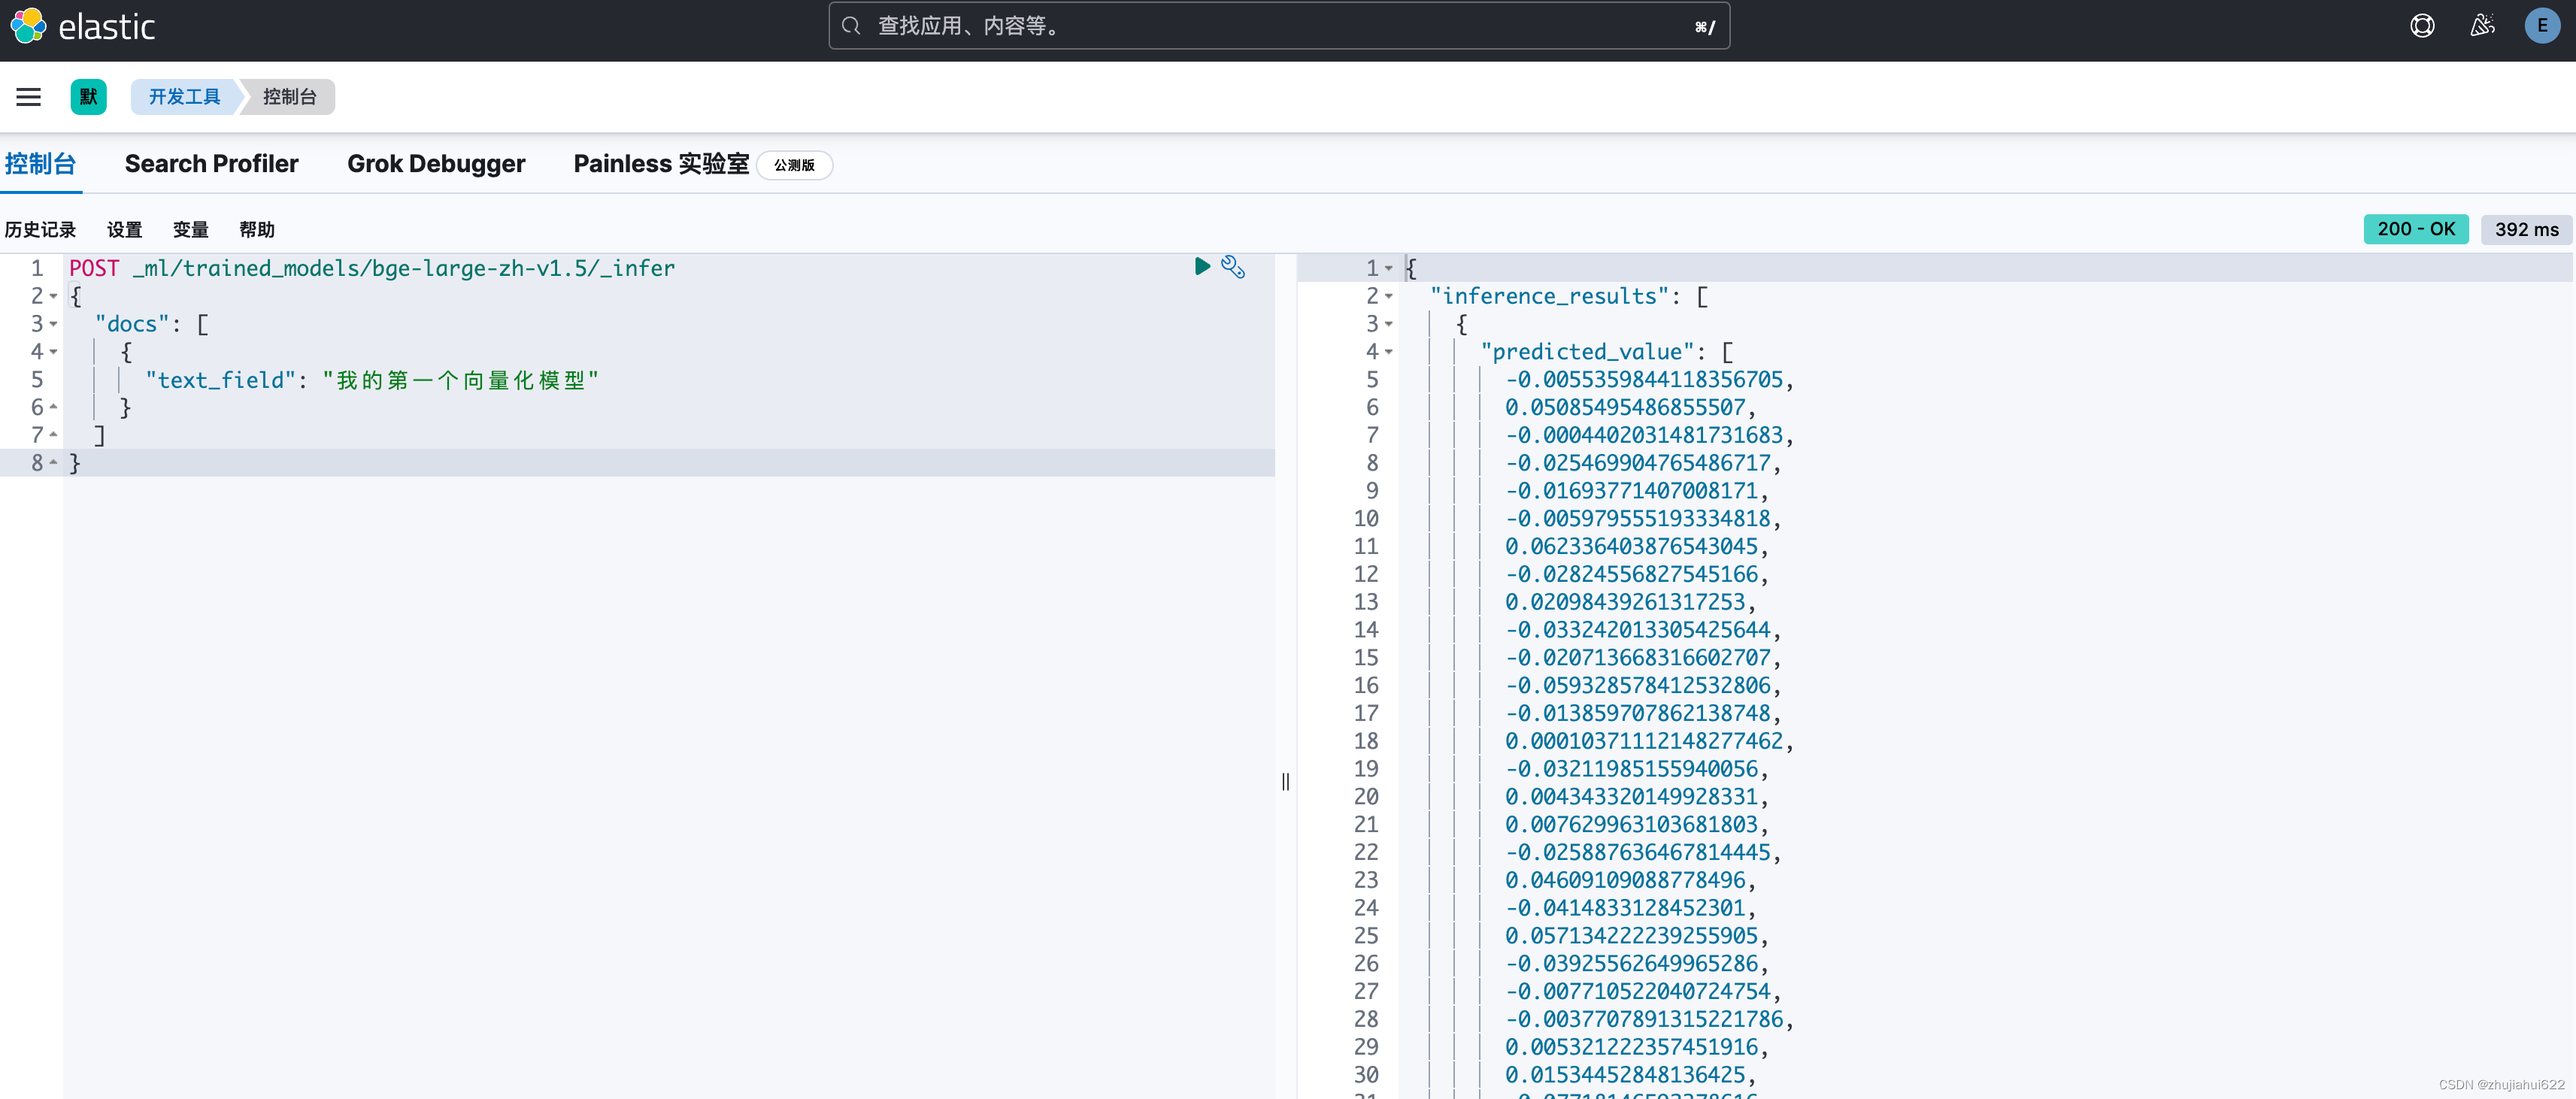
Task: Click the panel resize divider handle
Action: [1285, 781]
